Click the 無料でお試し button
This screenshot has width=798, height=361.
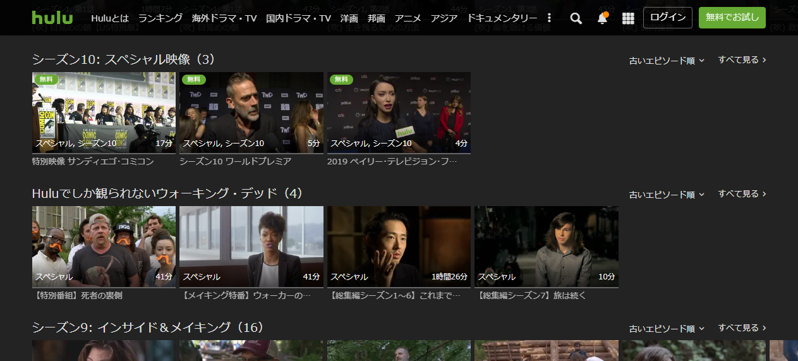click(732, 18)
